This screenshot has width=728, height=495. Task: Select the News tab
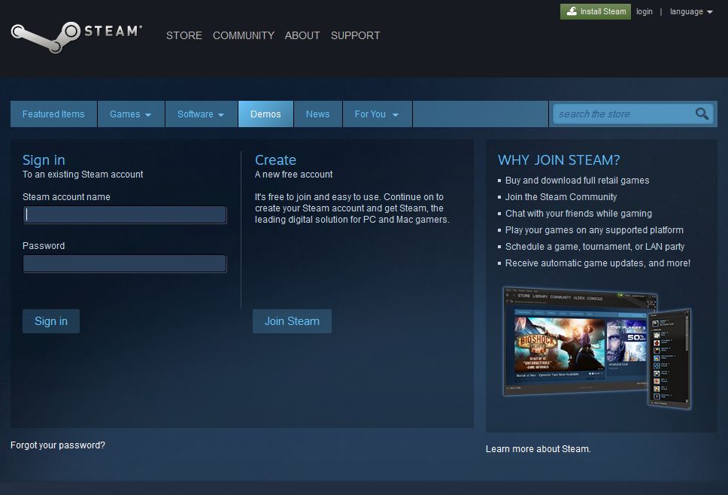point(317,114)
